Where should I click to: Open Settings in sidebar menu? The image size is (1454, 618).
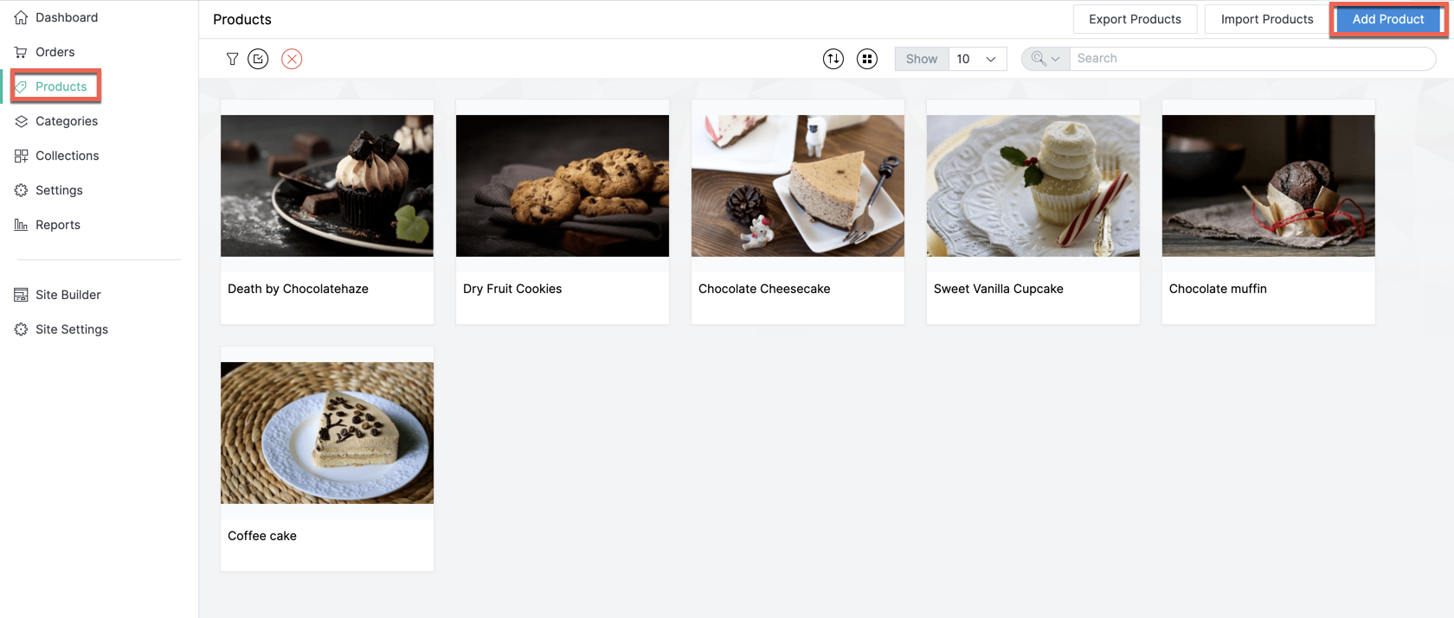click(x=59, y=190)
